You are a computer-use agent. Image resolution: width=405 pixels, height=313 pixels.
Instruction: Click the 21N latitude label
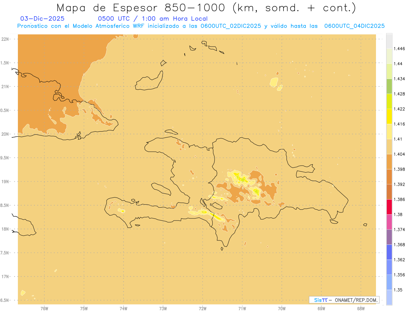point(5,87)
